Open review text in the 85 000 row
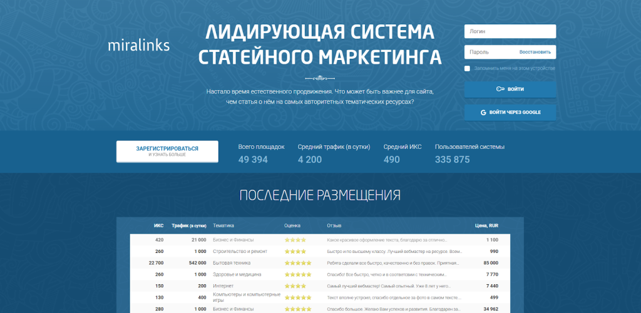Image resolution: width=641 pixels, height=313 pixels. [x=389, y=263]
